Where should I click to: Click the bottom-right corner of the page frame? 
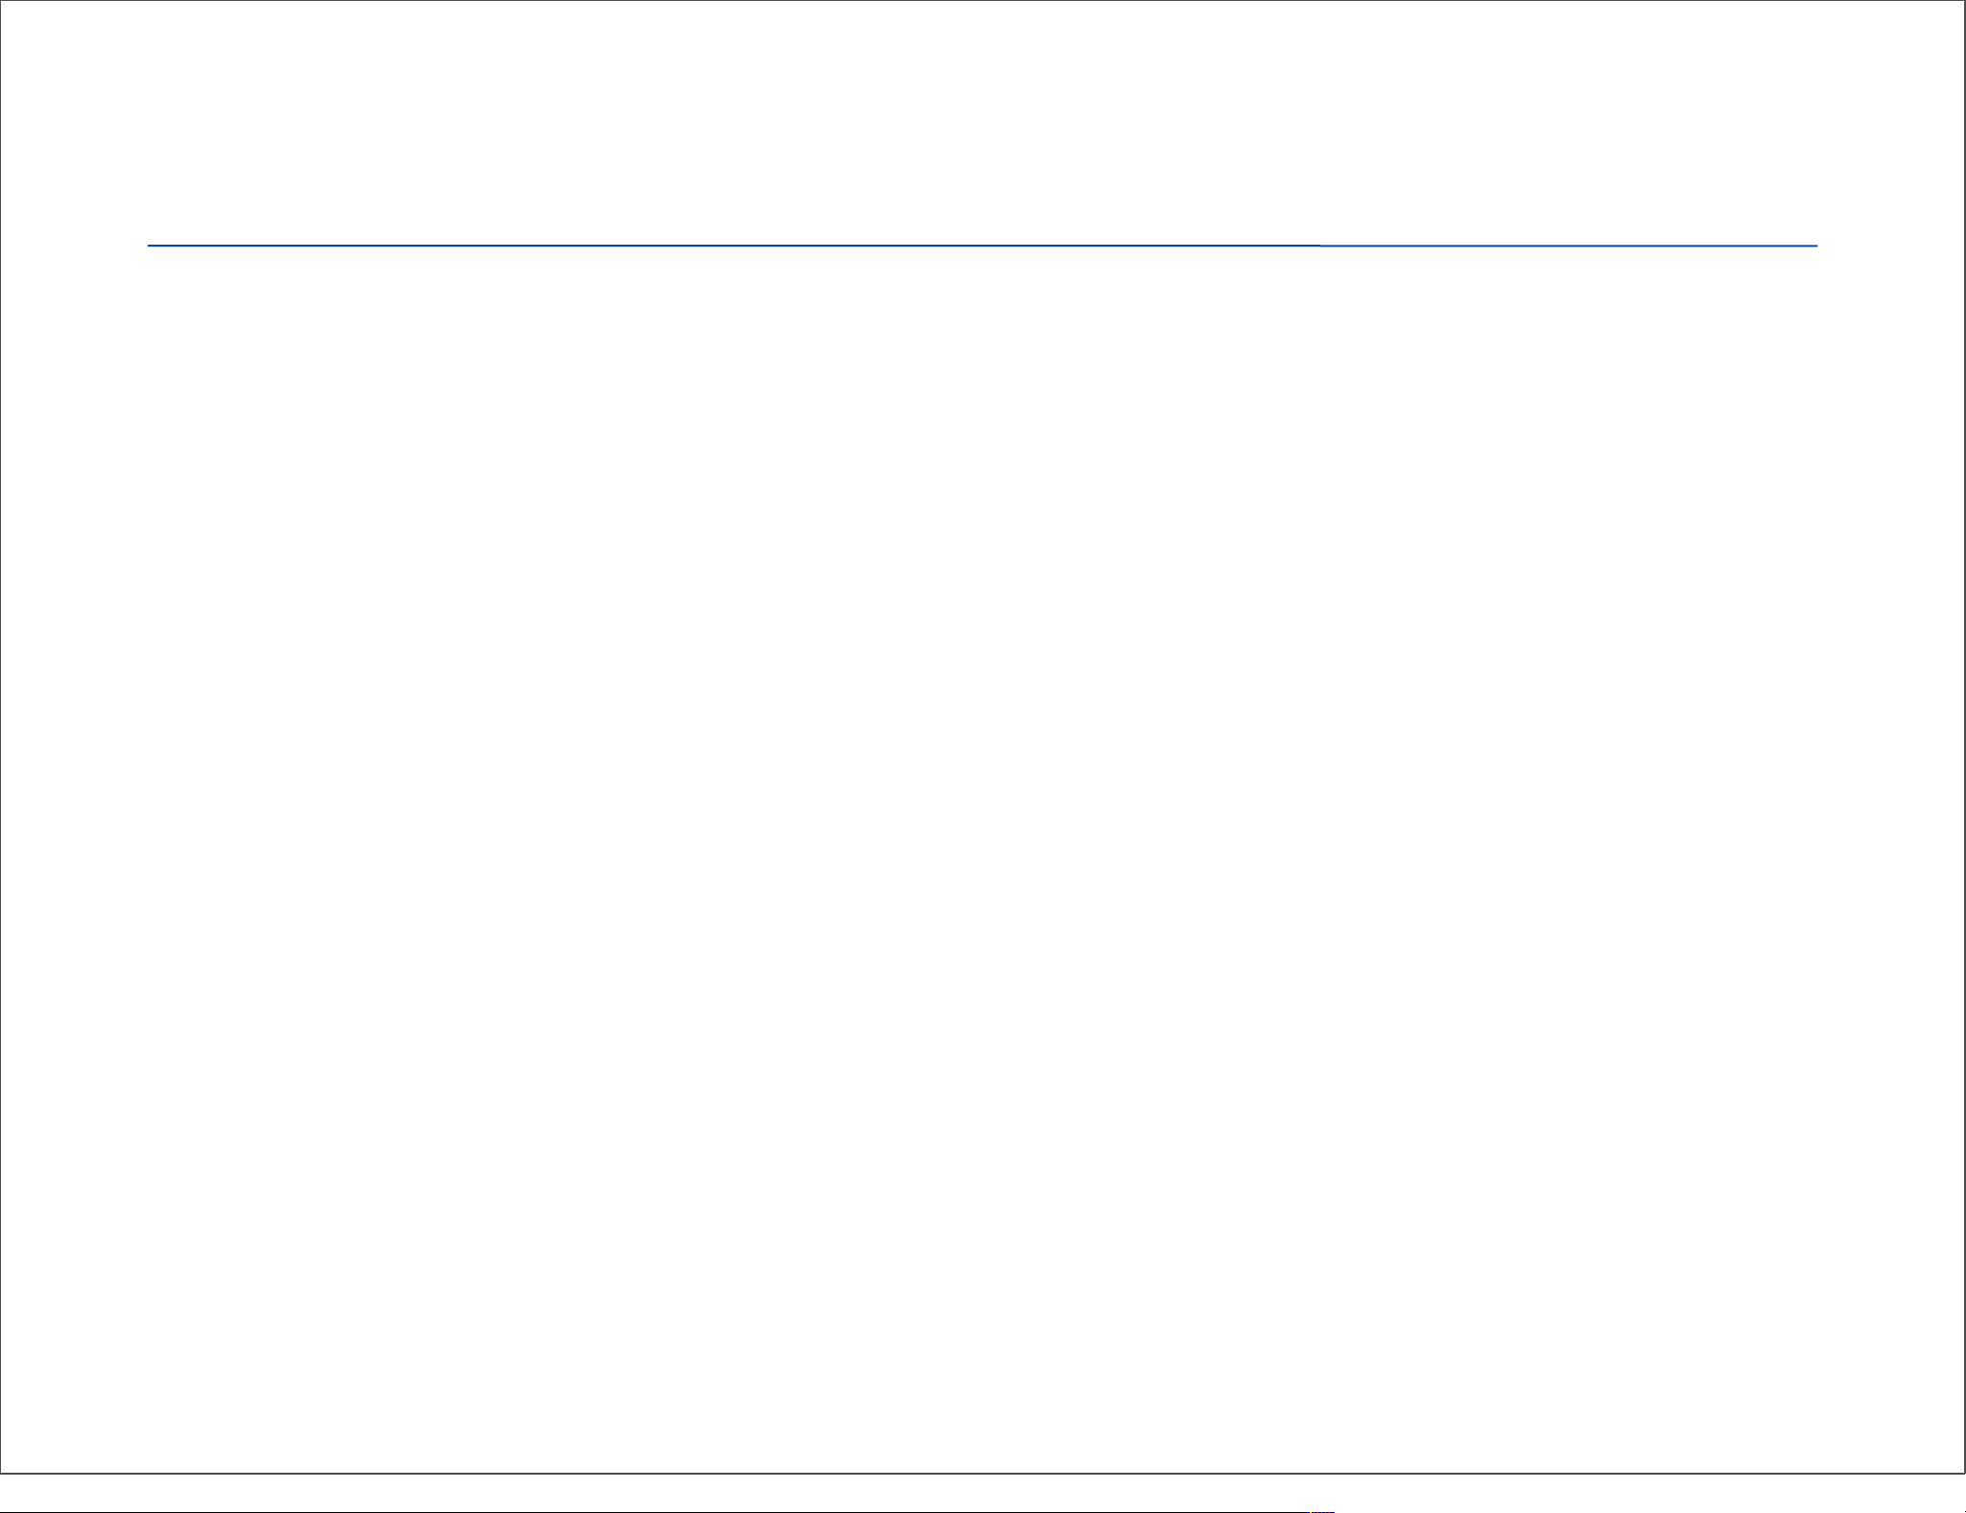click(x=1964, y=1473)
